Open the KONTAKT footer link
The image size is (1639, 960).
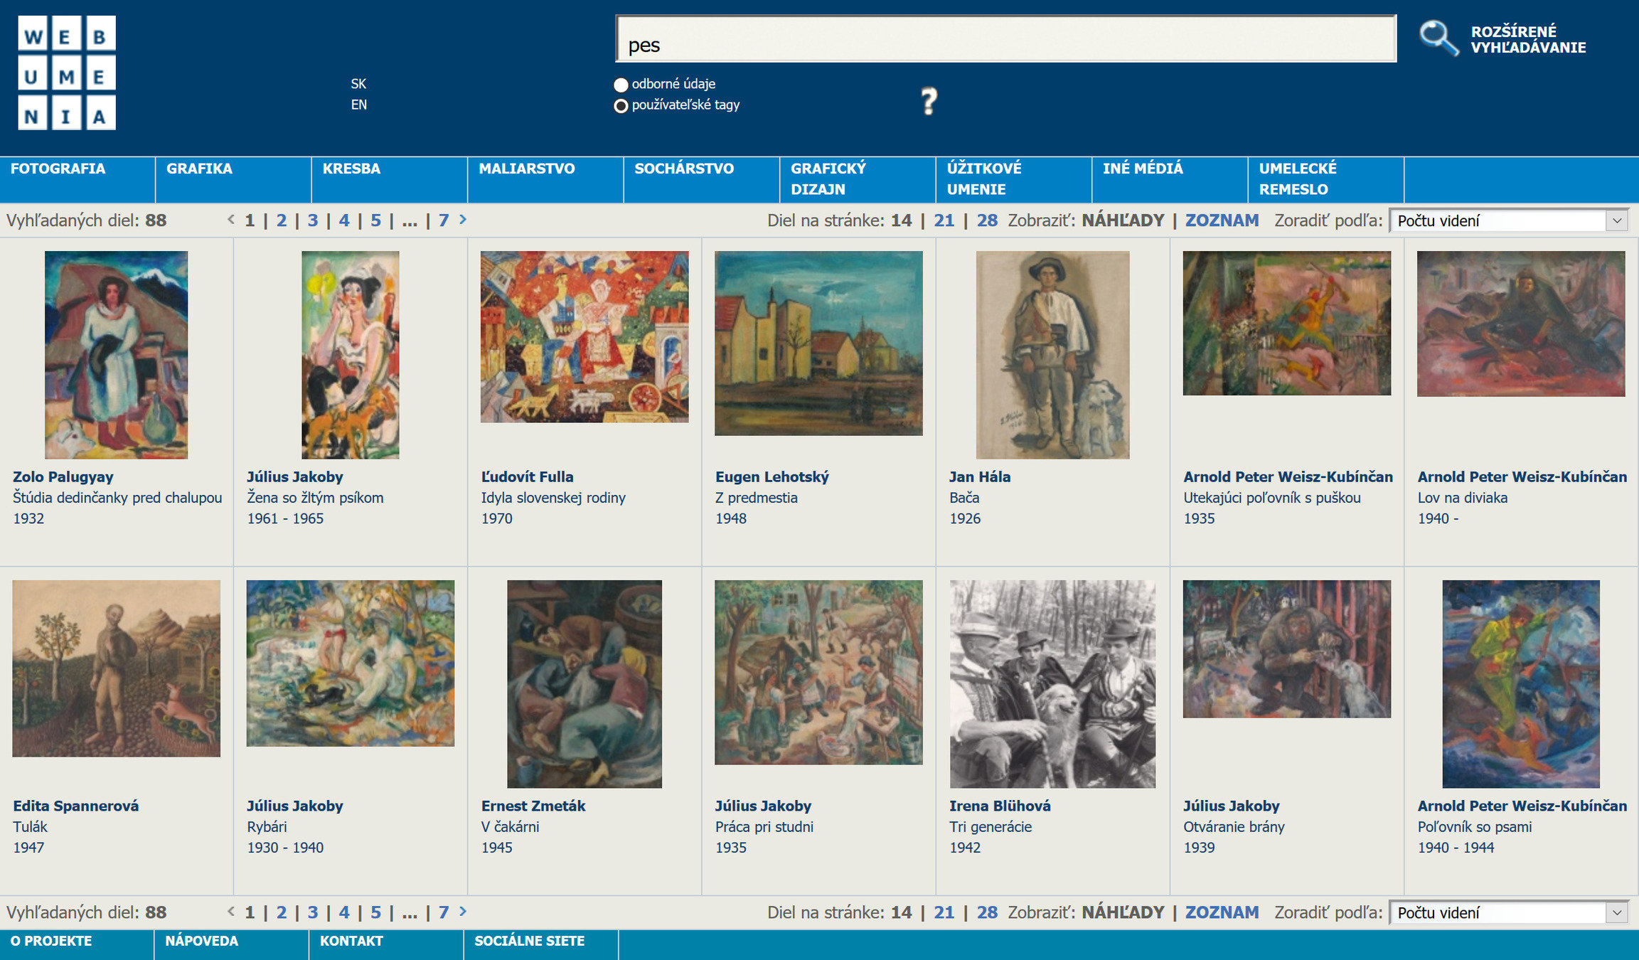(351, 941)
